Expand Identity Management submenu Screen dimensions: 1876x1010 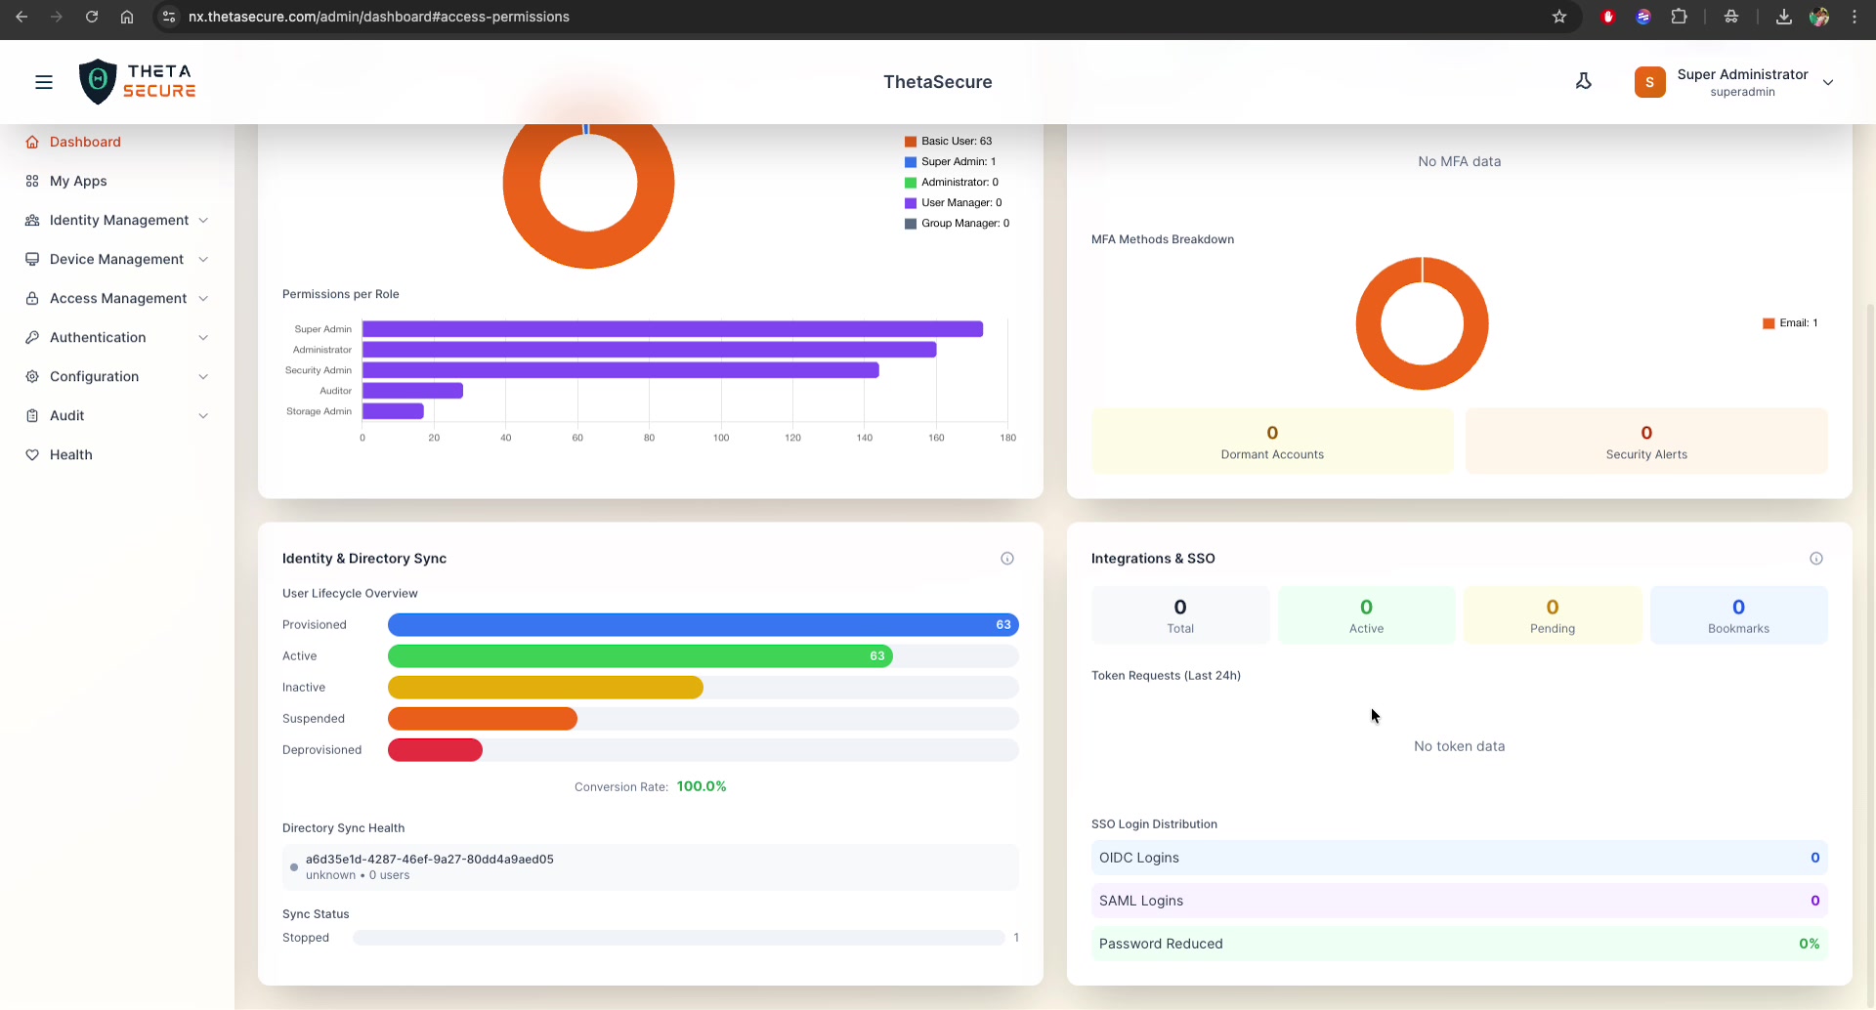coord(117,220)
